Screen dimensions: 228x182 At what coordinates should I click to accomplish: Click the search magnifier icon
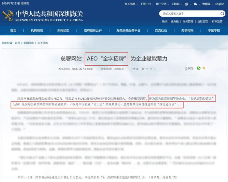(222, 14)
